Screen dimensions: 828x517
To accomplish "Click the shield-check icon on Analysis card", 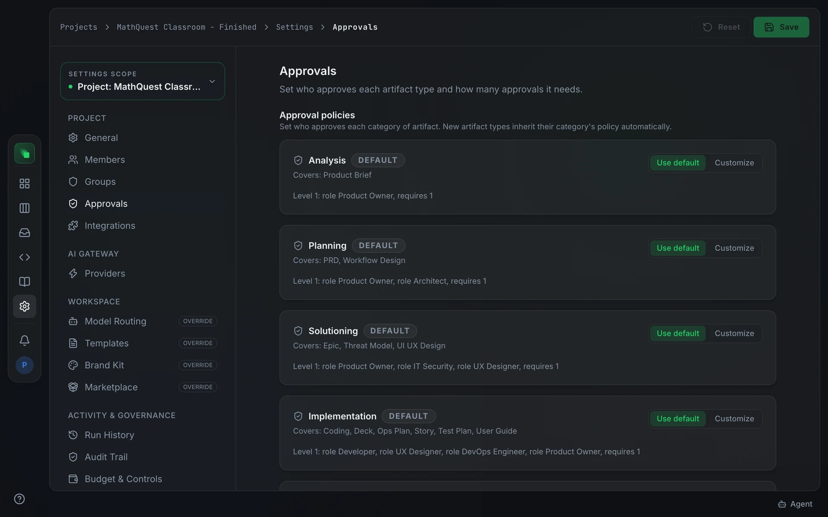I will click(x=298, y=160).
